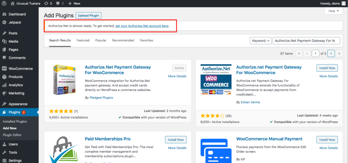Switch to the Recommended tab
This screenshot has width=348, height=163.
[123, 40]
